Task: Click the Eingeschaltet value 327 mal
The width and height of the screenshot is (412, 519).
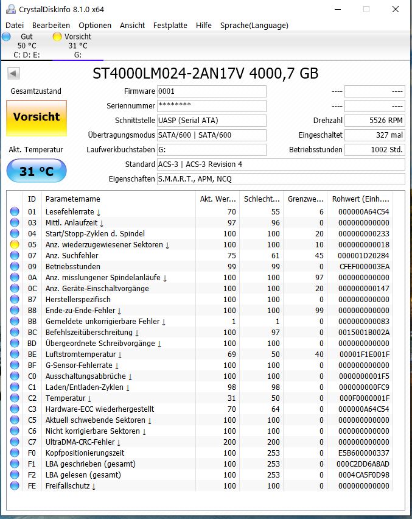Action: 375,135
